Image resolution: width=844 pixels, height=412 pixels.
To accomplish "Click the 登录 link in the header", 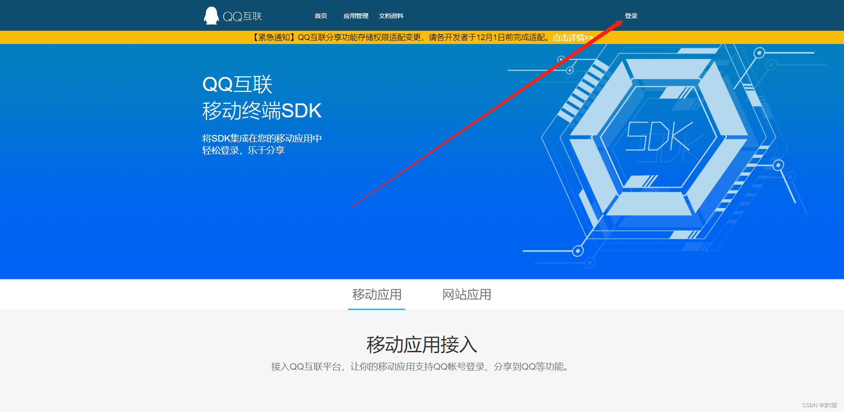I will click(631, 16).
